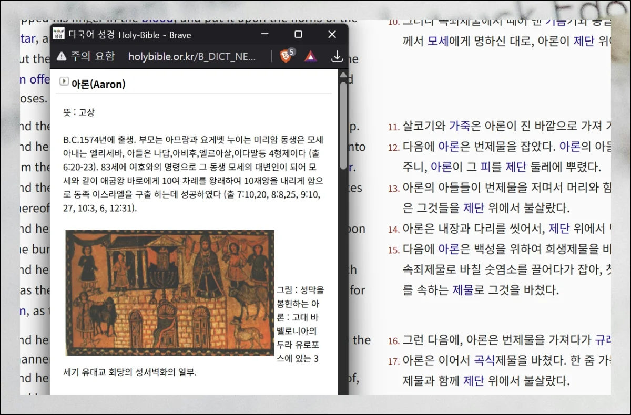This screenshot has width=631, height=415.
Task: Close the Holy-Bible popup window
Action: click(332, 34)
